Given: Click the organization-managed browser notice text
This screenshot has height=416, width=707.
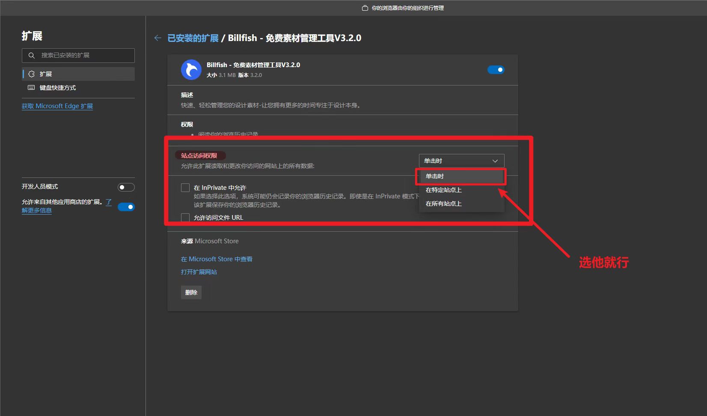Looking at the screenshot, I should point(407,8).
